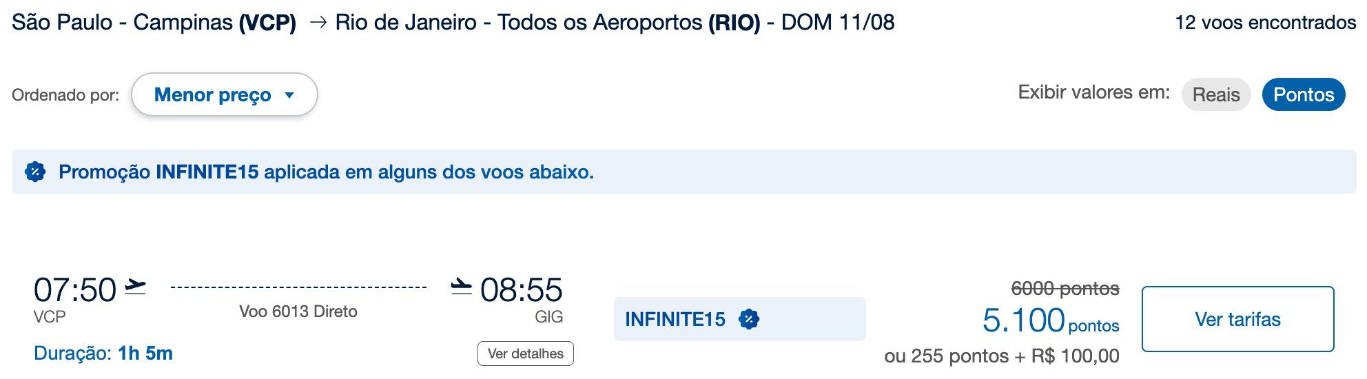Click the promotion INFINITE15 banner text

326,172
